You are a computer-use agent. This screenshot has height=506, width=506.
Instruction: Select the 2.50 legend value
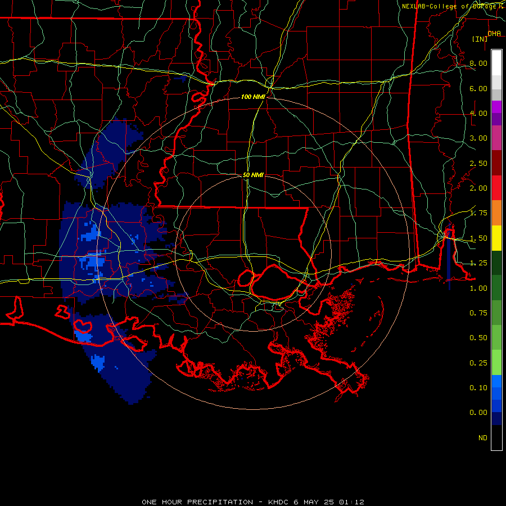478,163
